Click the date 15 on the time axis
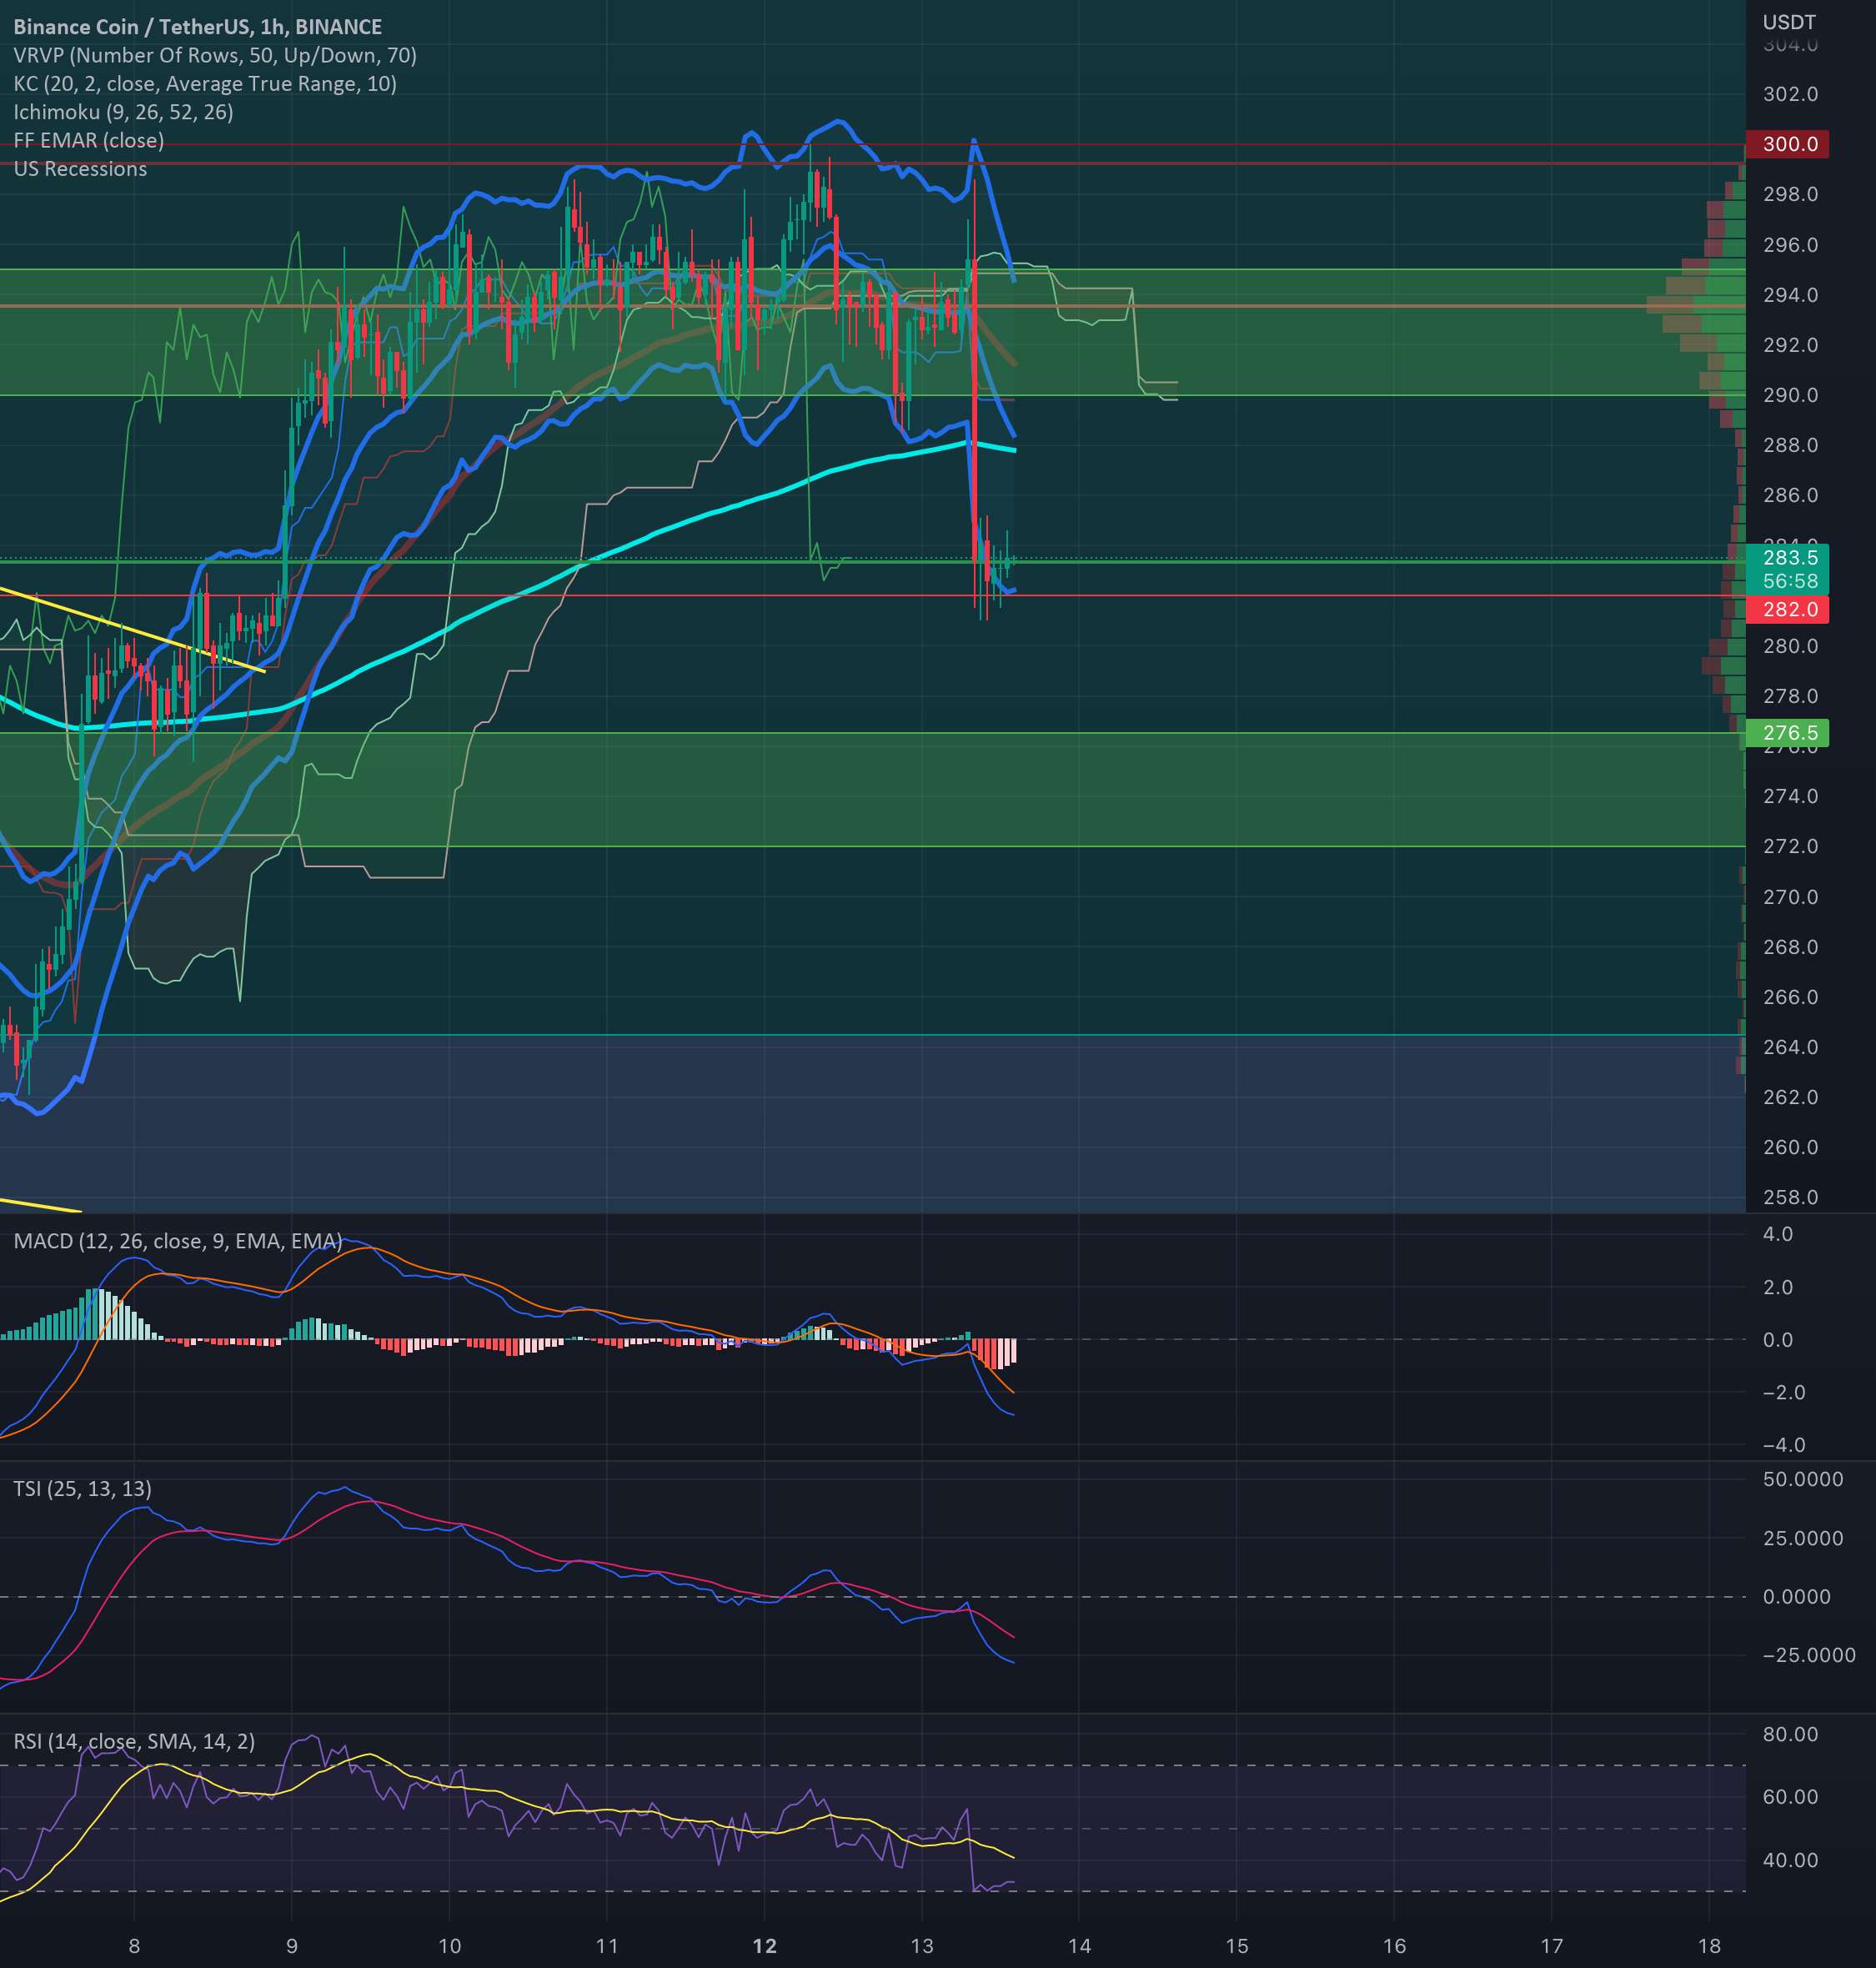 (x=1237, y=1946)
